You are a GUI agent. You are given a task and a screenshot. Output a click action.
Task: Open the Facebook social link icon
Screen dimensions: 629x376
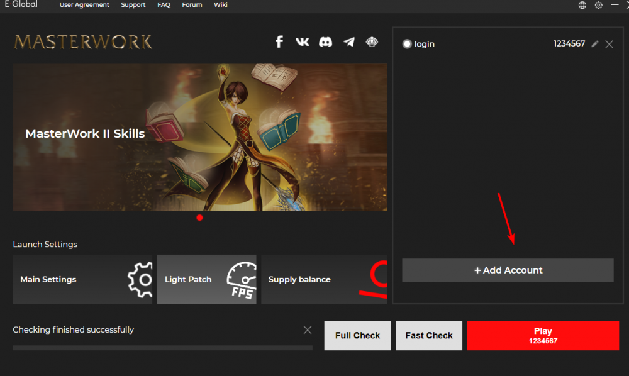[280, 42]
